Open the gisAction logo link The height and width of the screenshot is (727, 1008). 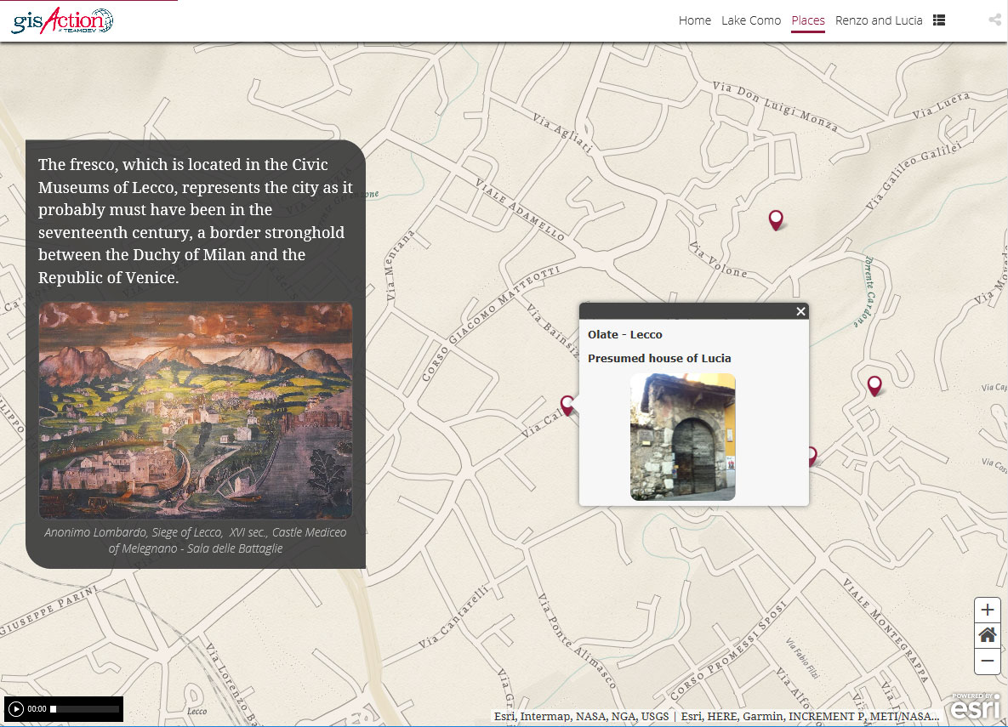(62, 20)
